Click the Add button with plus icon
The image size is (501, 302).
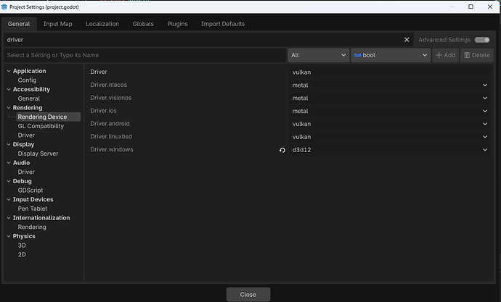tap(445, 55)
